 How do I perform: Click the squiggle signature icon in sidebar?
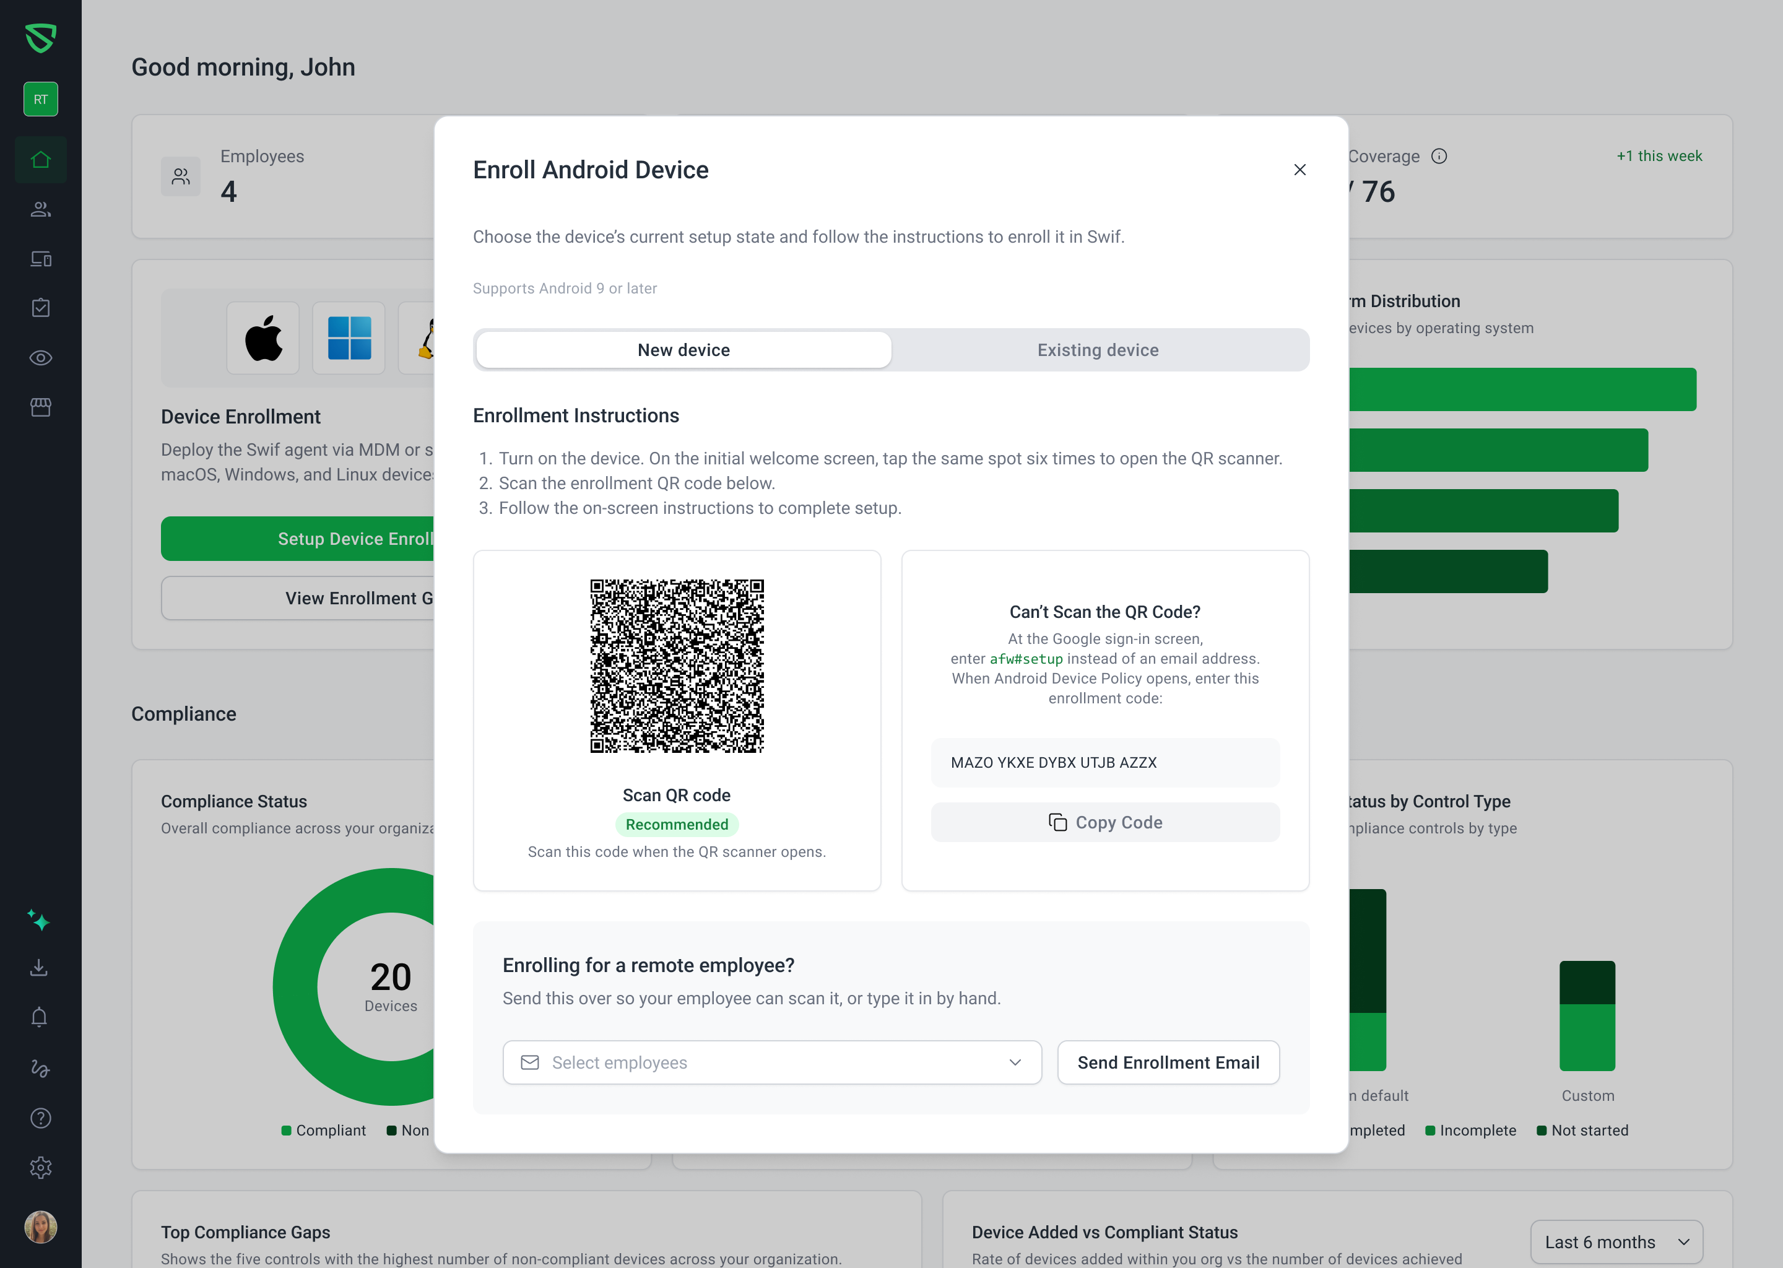coord(39,1068)
